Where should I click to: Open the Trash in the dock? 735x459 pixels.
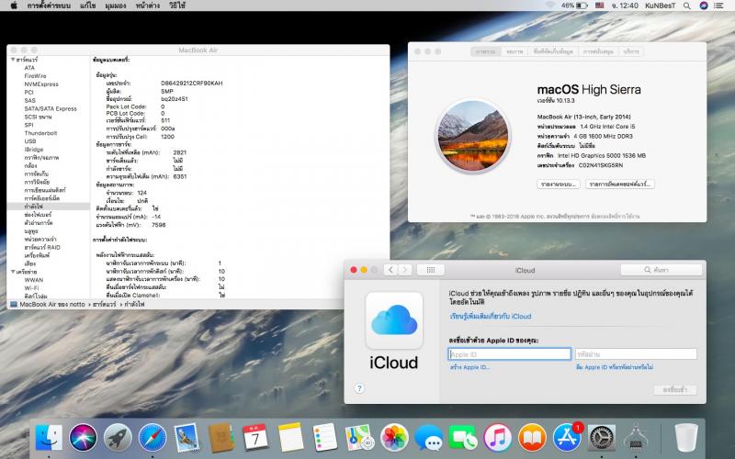(685, 436)
